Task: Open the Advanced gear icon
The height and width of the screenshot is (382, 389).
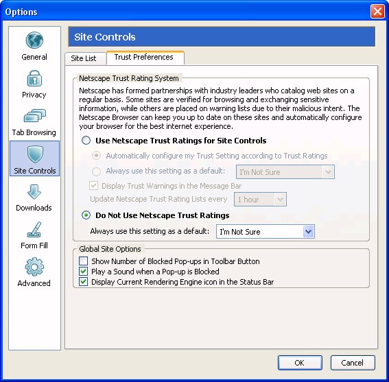Action: [x=34, y=267]
